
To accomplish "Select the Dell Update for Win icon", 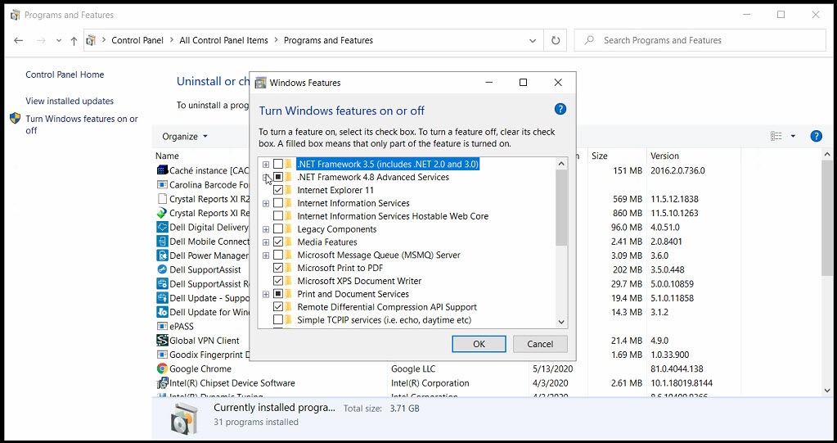I will pyautogui.click(x=162, y=312).
